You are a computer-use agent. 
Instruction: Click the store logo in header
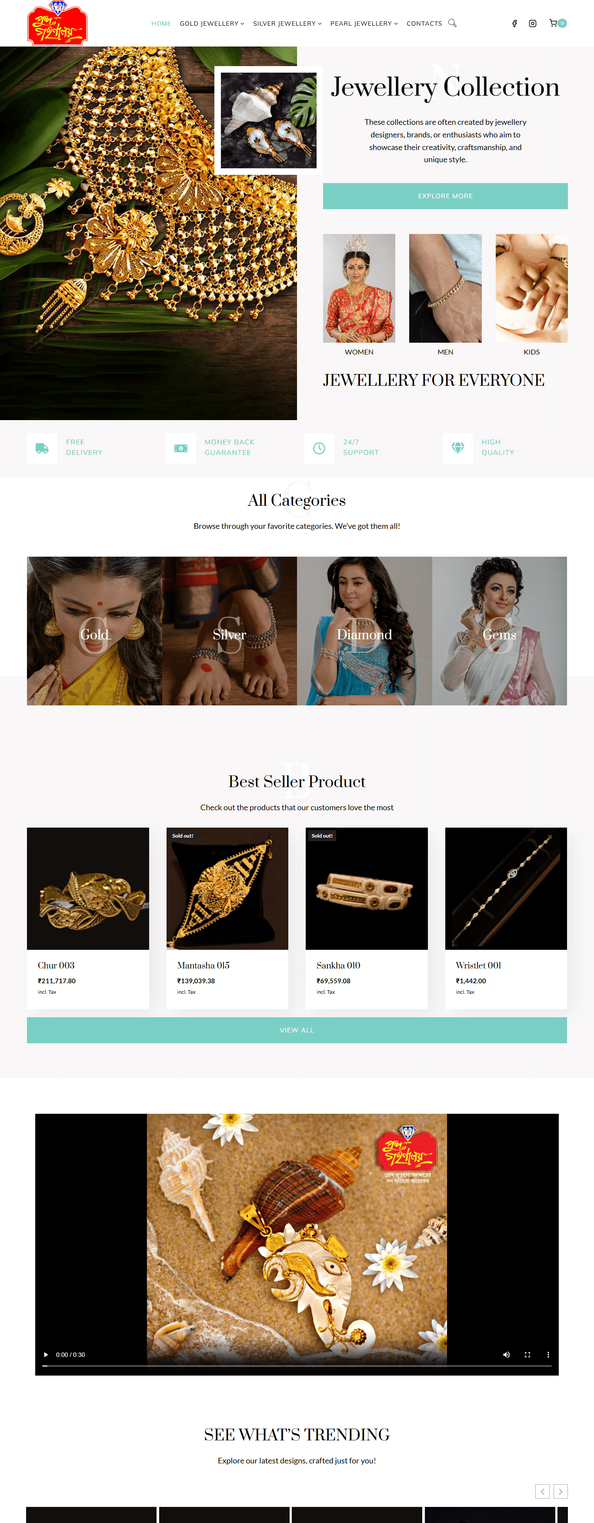(x=57, y=23)
